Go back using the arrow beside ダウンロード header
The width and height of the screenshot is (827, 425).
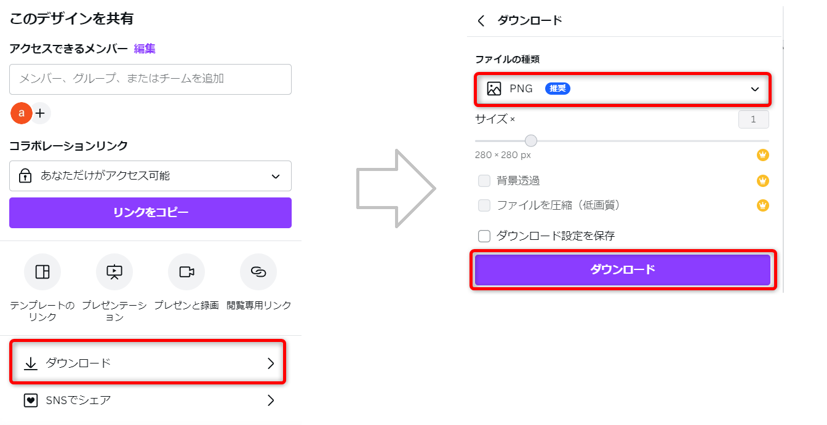(x=481, y=21)
